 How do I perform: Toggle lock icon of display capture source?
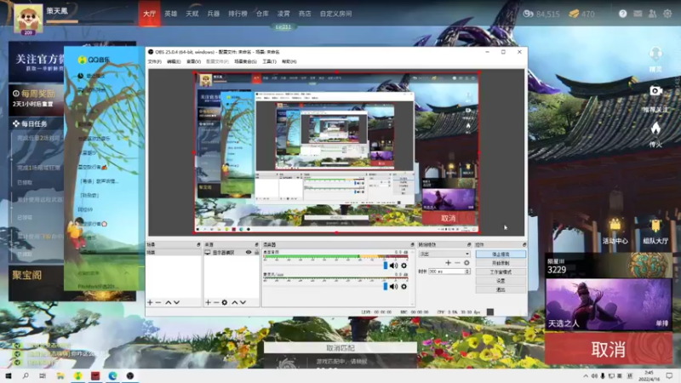point(257,252)
